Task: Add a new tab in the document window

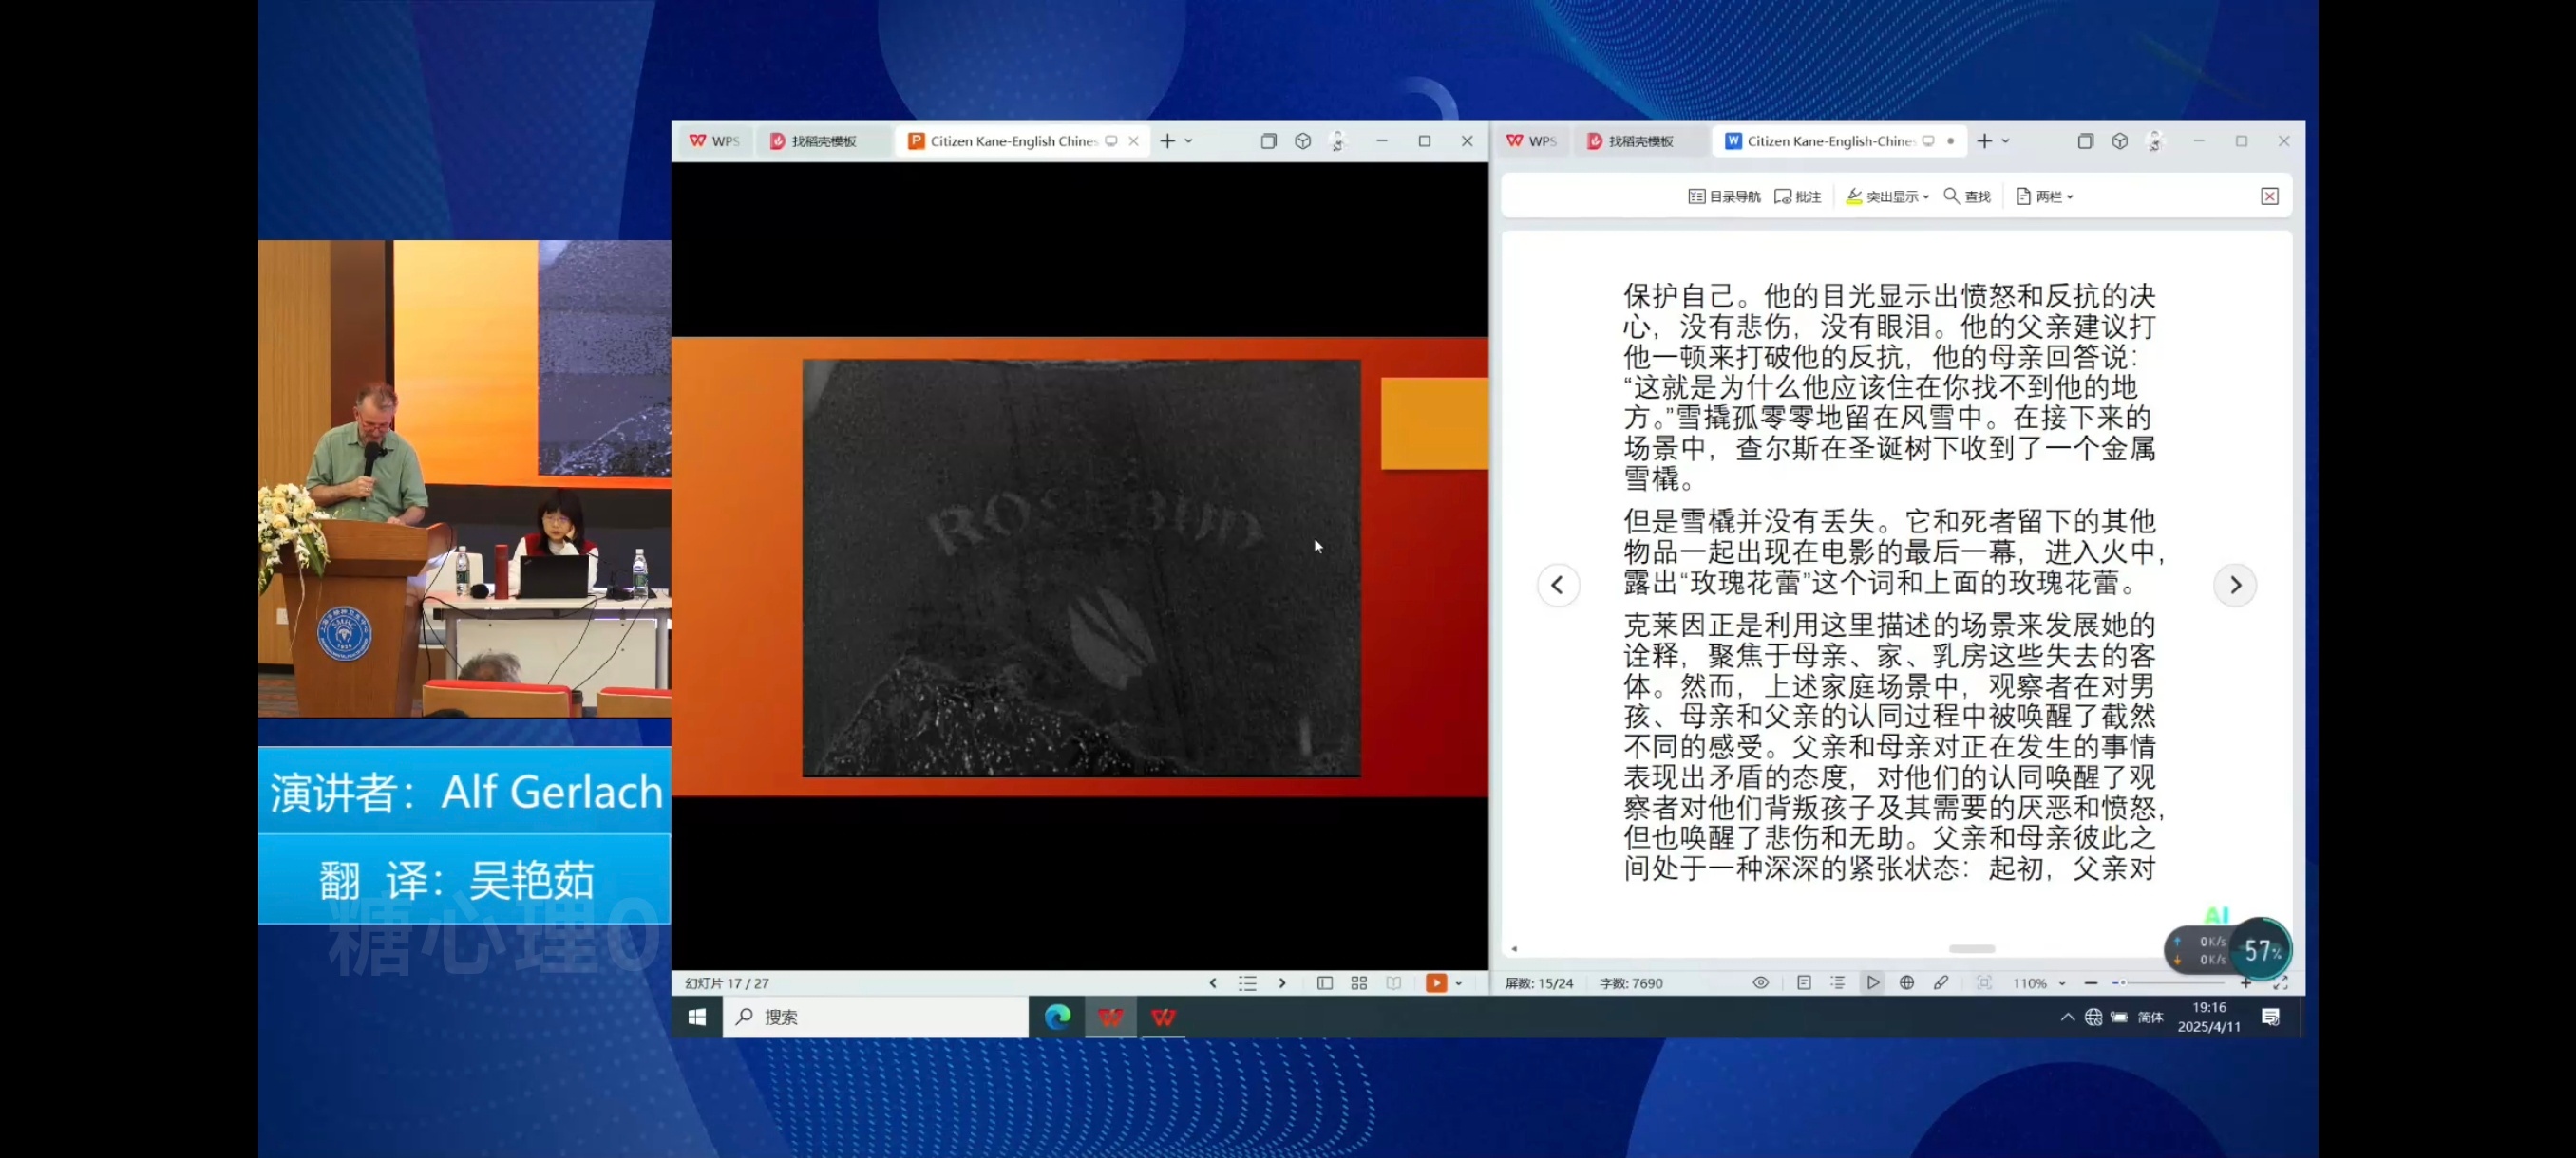Action: [x=1984, y=140]
